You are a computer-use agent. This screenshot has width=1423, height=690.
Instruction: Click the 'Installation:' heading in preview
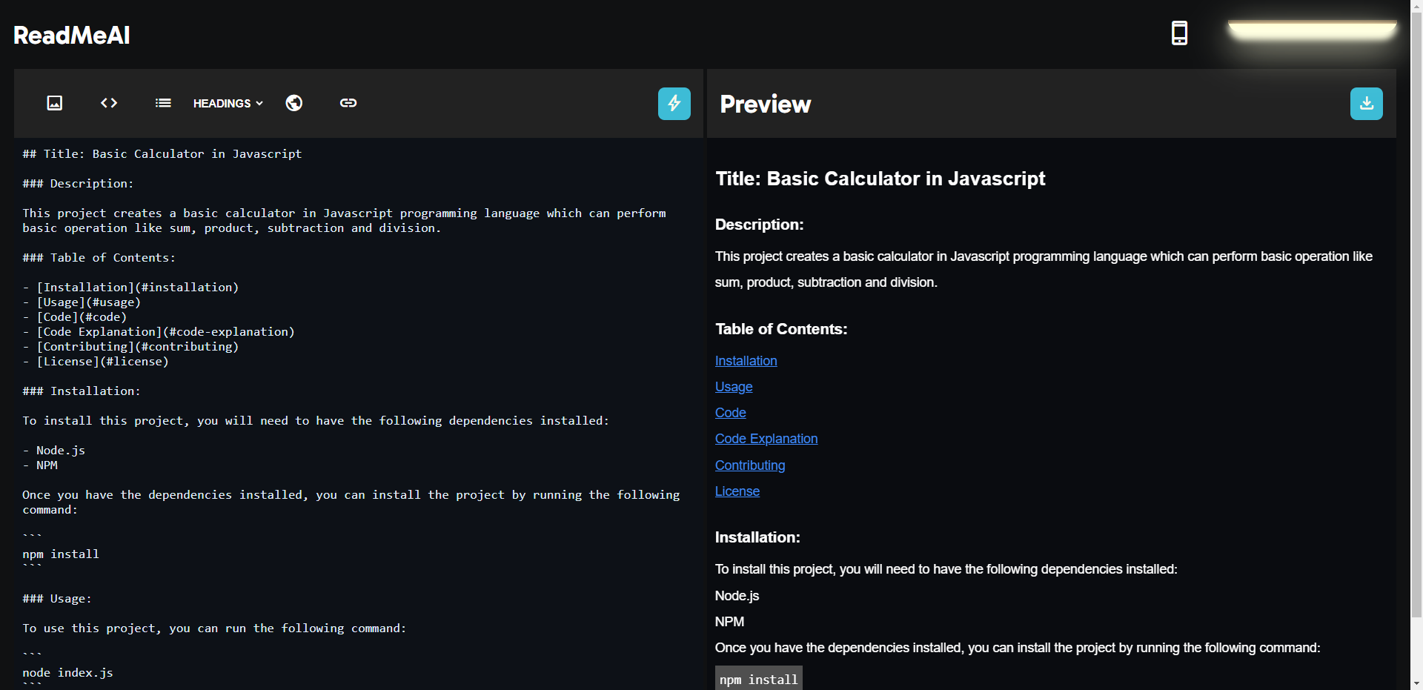click(757, 537)
